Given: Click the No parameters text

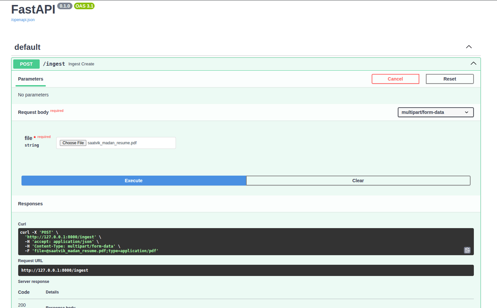Looking at the screenshot, I should (33, 95).
